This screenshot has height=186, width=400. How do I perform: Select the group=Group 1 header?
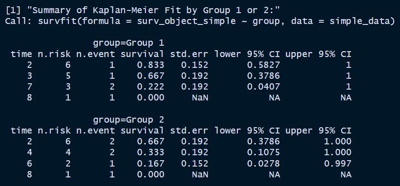(x=129, y=43)
